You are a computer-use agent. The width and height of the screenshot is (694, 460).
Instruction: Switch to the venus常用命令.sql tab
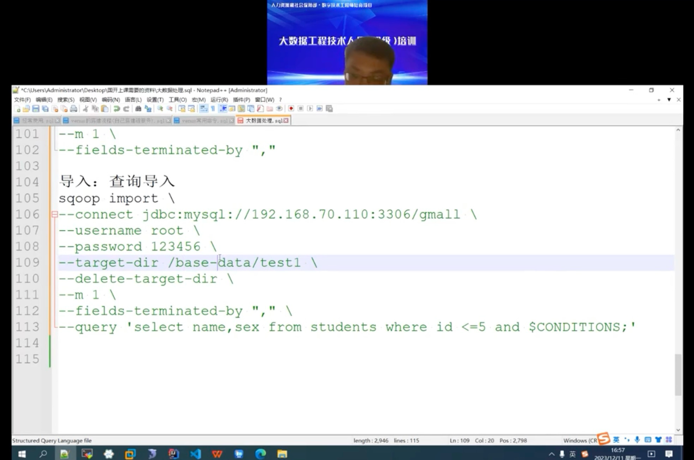pos(204,121)
